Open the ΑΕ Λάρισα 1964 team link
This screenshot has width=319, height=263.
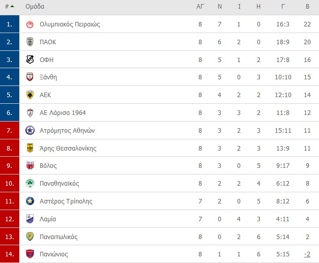(63, 113)
